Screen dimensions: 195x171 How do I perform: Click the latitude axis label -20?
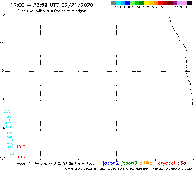pyautogui.click(x=2, y=15)
